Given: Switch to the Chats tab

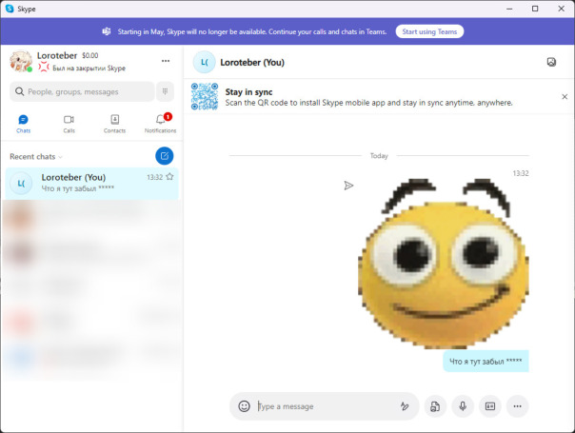Looking at the screenshot, I should coord(23,124).
